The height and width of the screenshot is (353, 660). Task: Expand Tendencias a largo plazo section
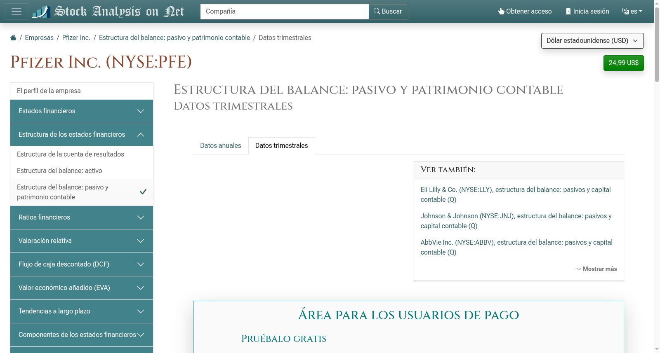coord(82,311)
